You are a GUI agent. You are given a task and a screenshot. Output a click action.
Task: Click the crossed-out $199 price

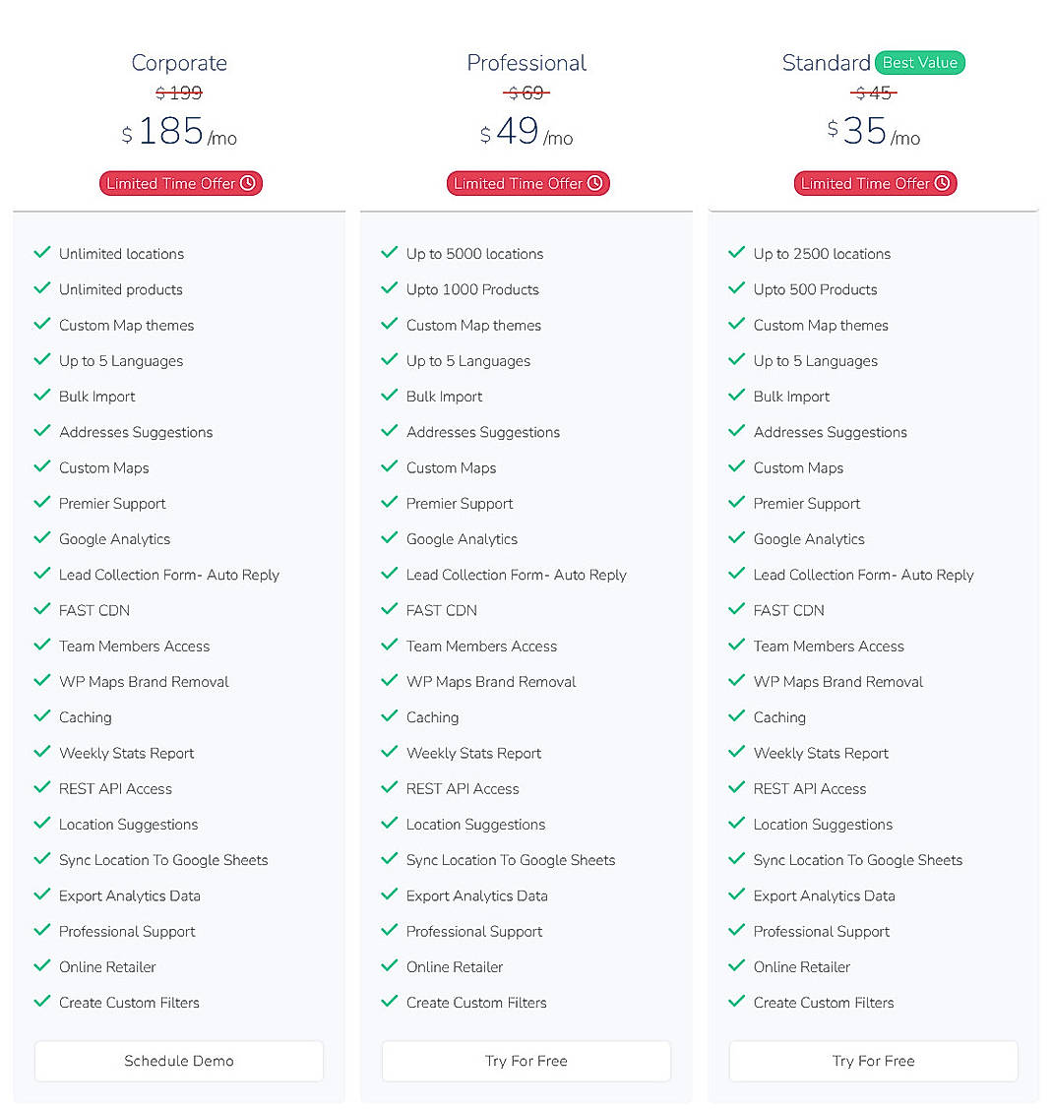tap(180, 93)
